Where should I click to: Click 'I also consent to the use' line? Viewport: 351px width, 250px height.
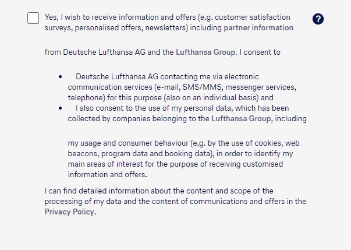click(182, 108)
